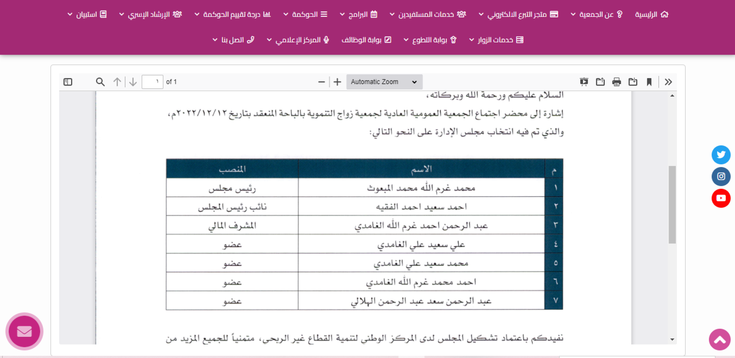The width and height of the screenshot is (735, 358).
Task: Toggle the PDF viewer sidebar
Action: tap(68, 82)
